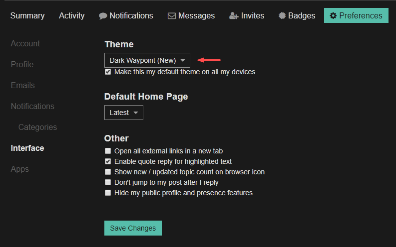Open Categories under Notifications sidebar
The image size is (396, 247).
37,127
